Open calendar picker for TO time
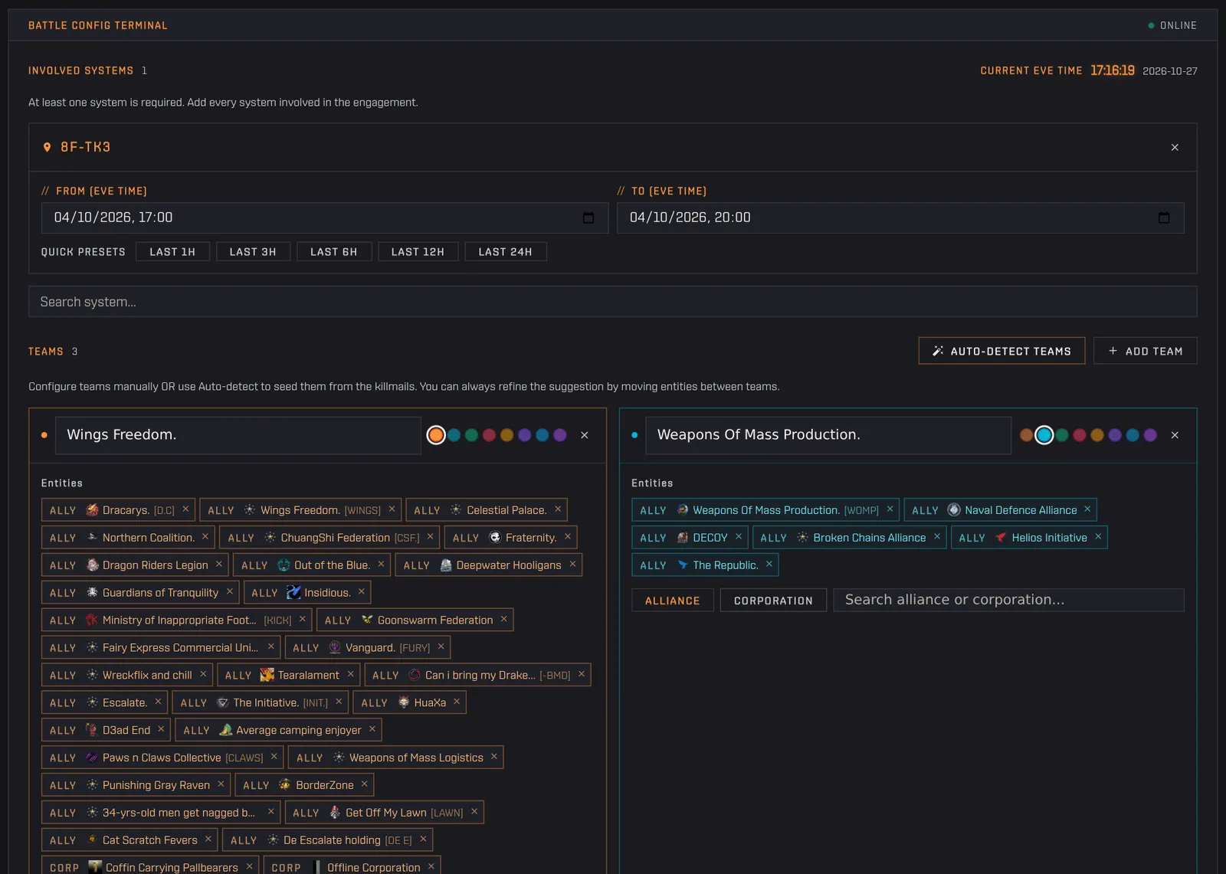This screenshot has width=1226, height=874. (1164, 218)
